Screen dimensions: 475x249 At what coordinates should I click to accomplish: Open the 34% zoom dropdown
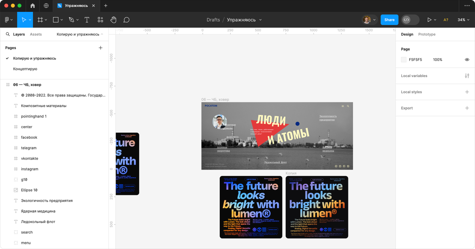pyautogui.click(x=463, y=20)
